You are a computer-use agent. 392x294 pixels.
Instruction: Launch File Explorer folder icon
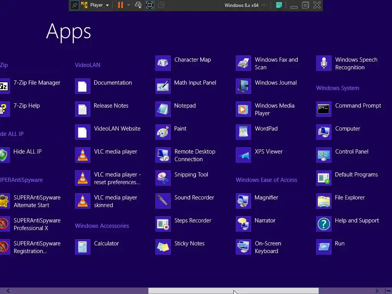pos(324,201)
